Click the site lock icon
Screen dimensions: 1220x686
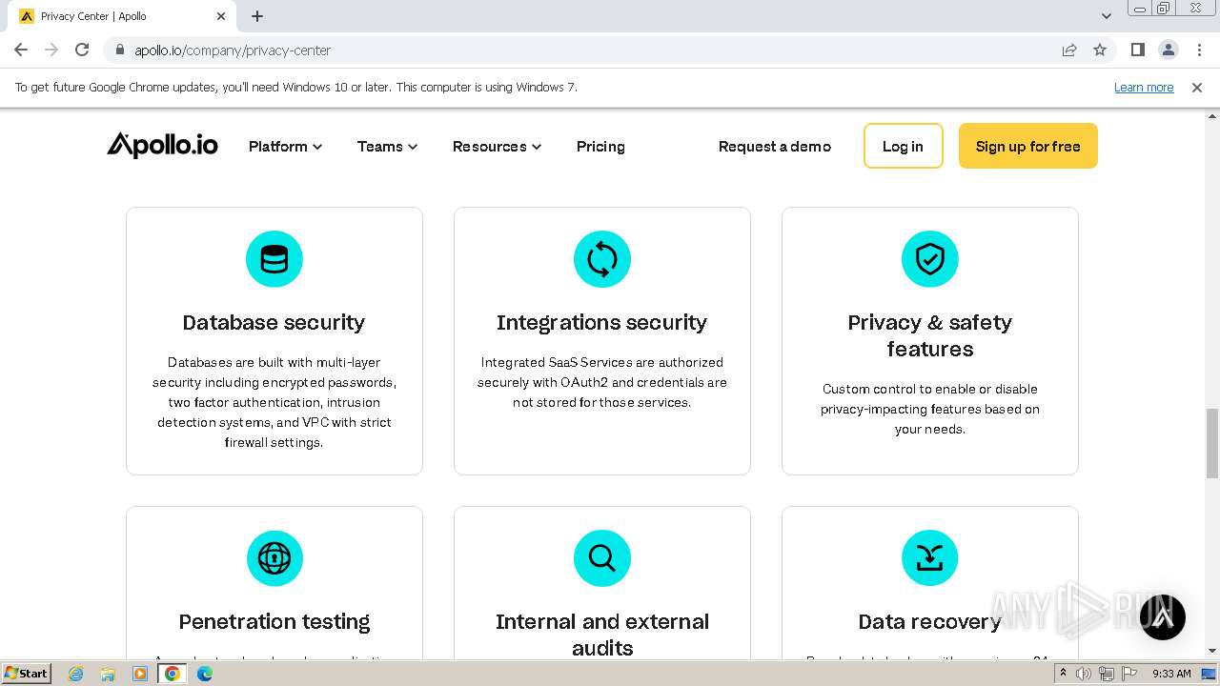[x=119, y=50]
